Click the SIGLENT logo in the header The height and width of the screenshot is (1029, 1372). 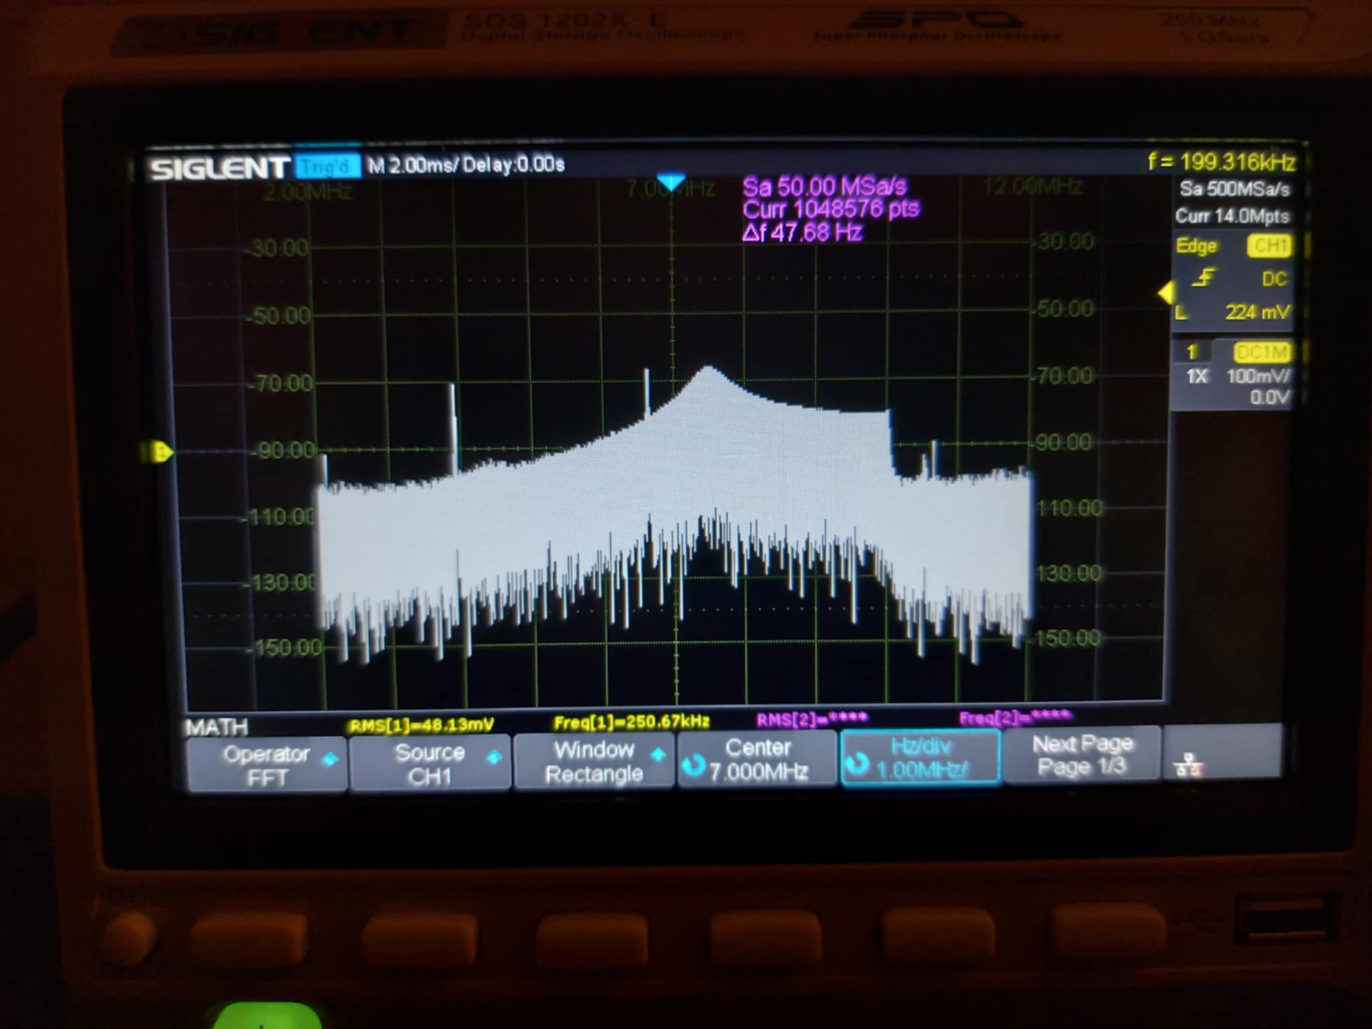[219, 169]
